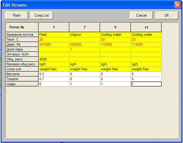Viewport: 183px width, 143px height.
Task: Select empty vapour fraction cell of stream 1
Action: pyautogui.click(x=54, y=49)
